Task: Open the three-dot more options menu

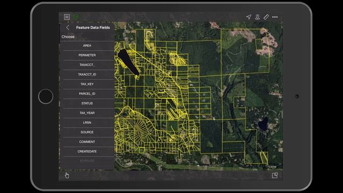Action: (x=275, y=17)
